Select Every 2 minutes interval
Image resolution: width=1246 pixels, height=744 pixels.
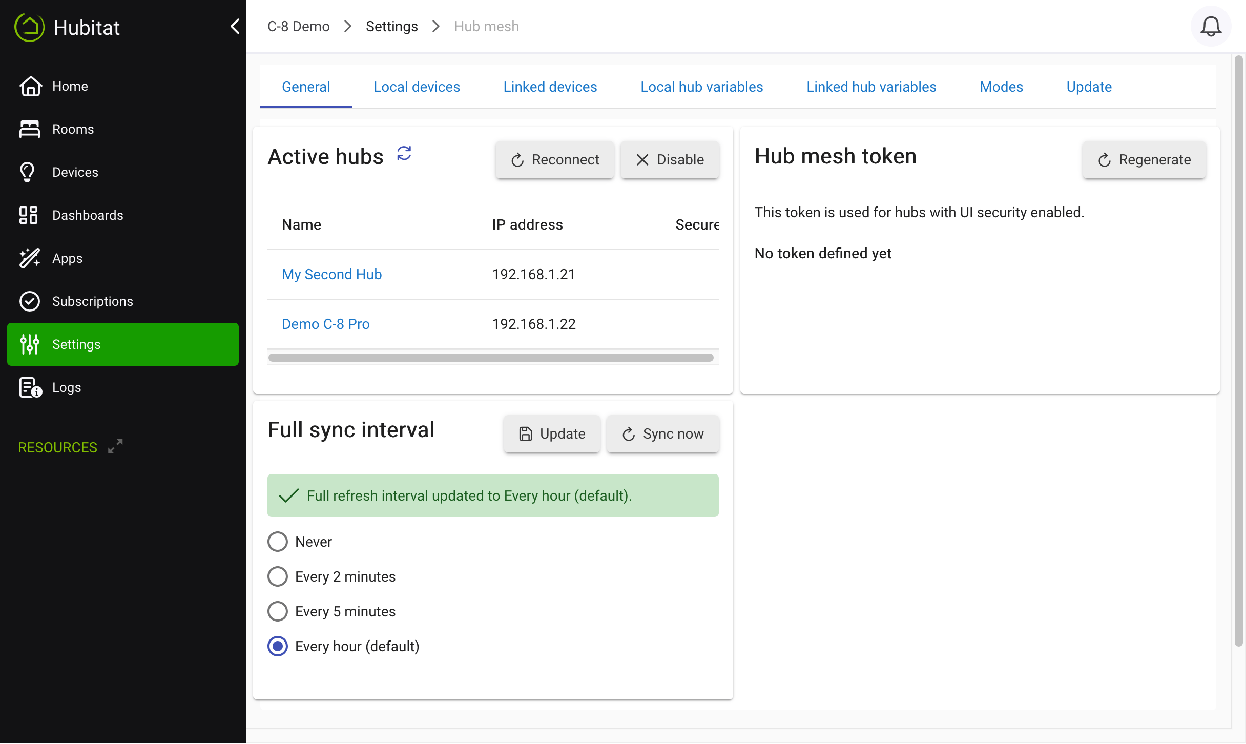tap(278, 576)
